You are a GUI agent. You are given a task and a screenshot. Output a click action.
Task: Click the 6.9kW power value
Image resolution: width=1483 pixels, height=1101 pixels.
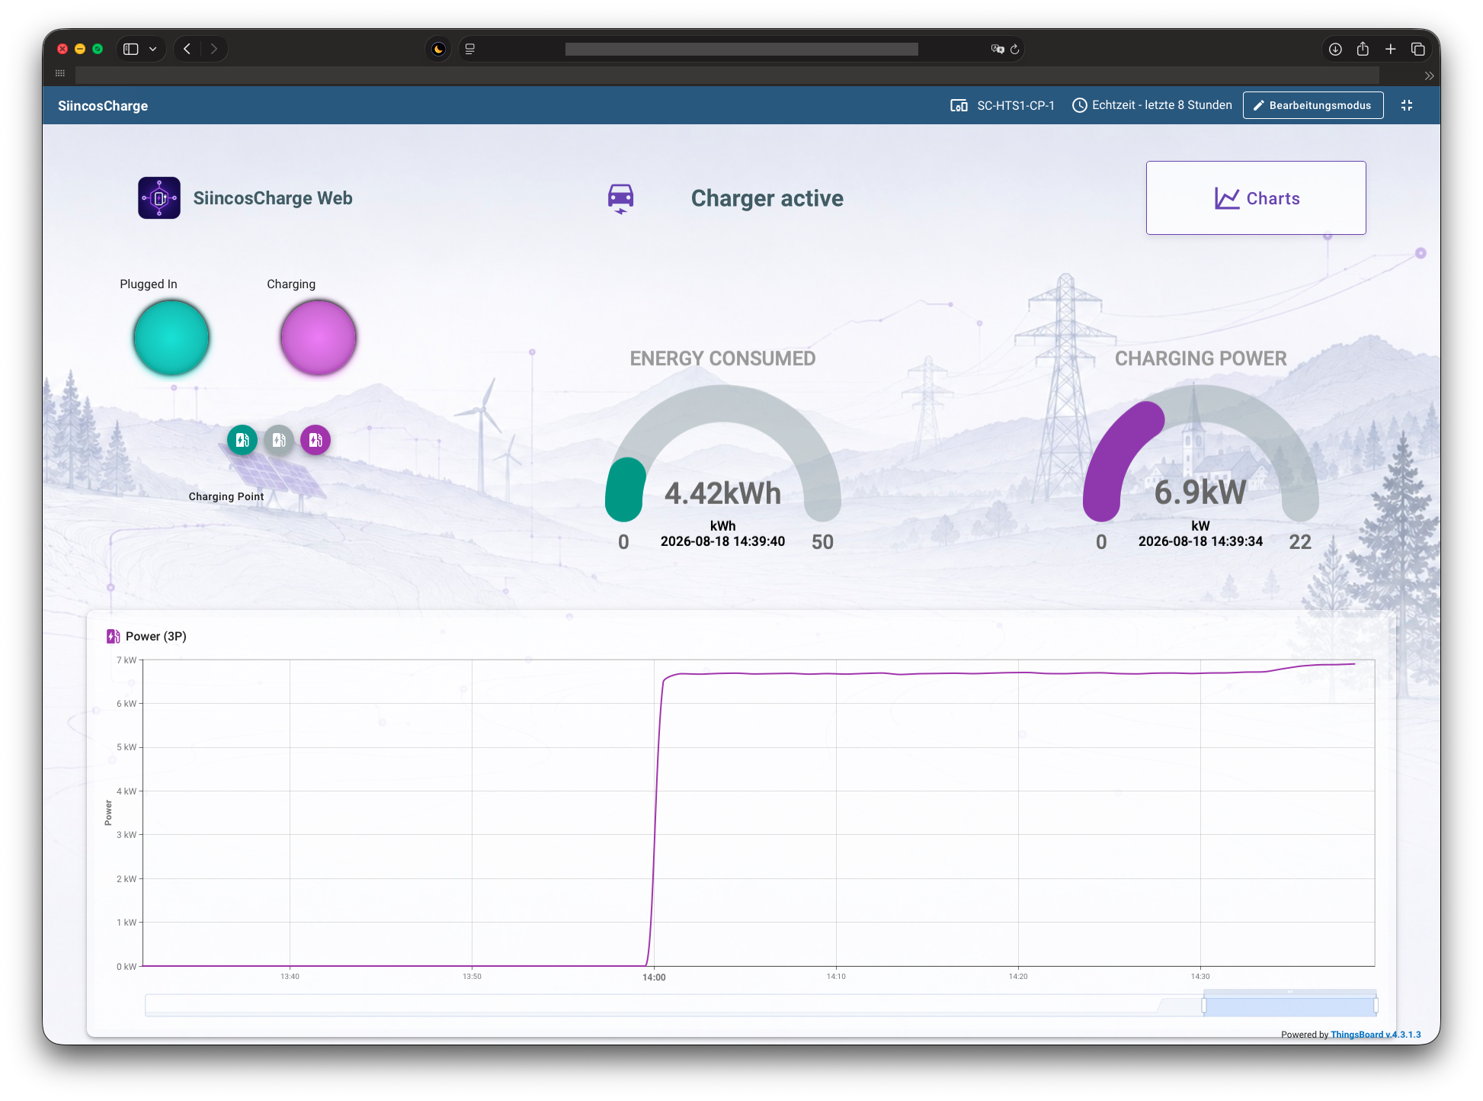1200,493
